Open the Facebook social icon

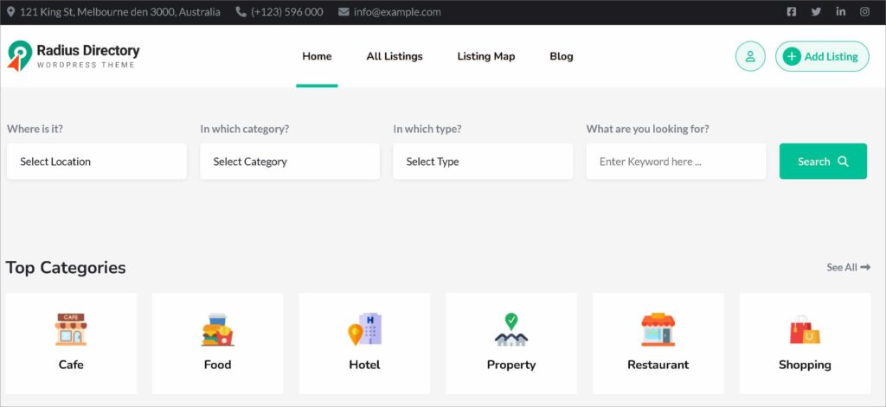(792, 12)
